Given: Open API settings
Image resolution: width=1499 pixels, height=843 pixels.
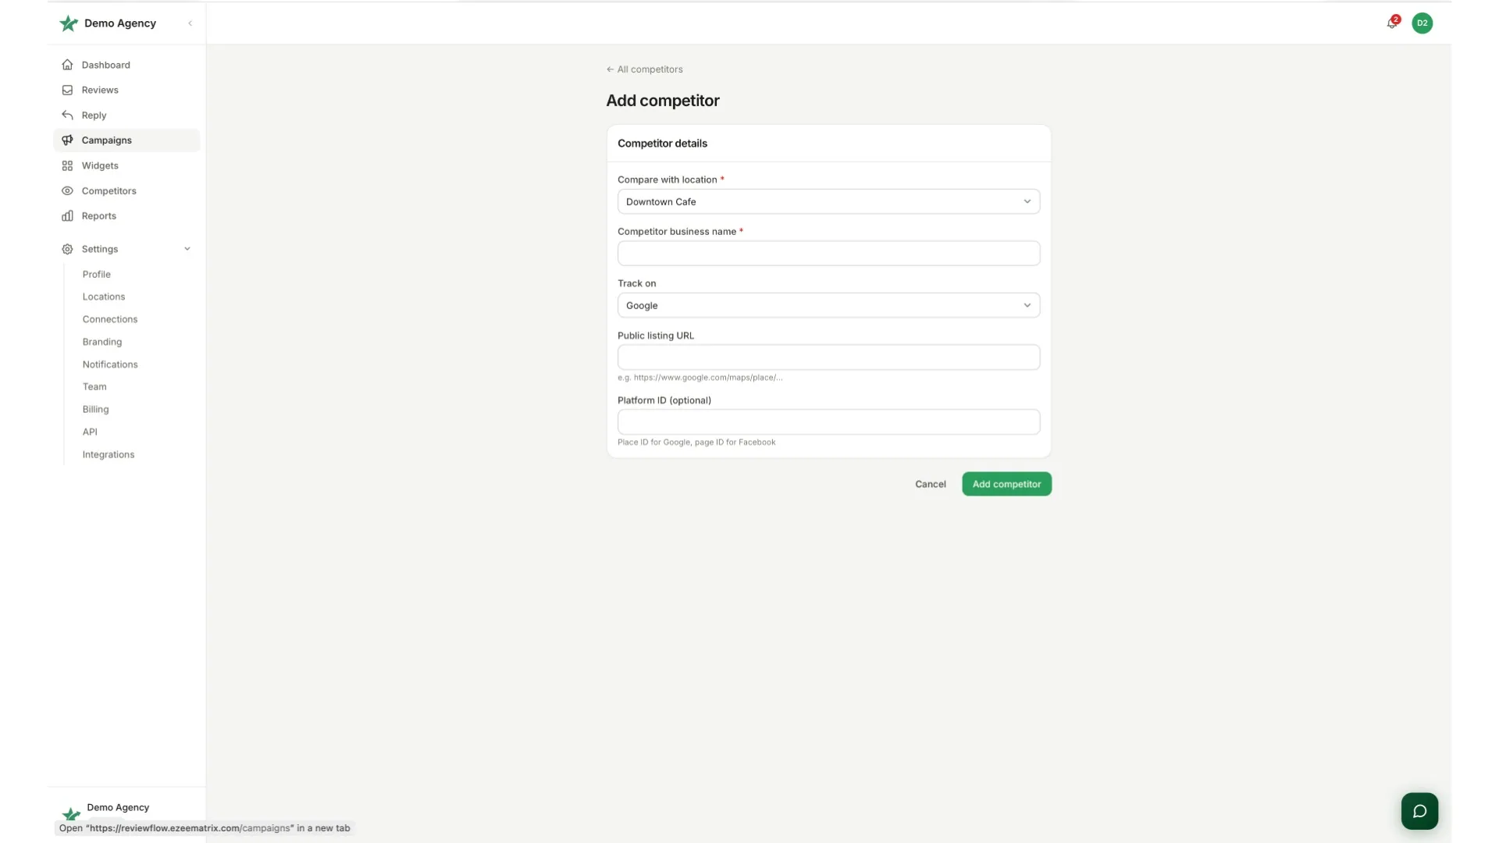Looking at the screenshot, I should 90,432.
